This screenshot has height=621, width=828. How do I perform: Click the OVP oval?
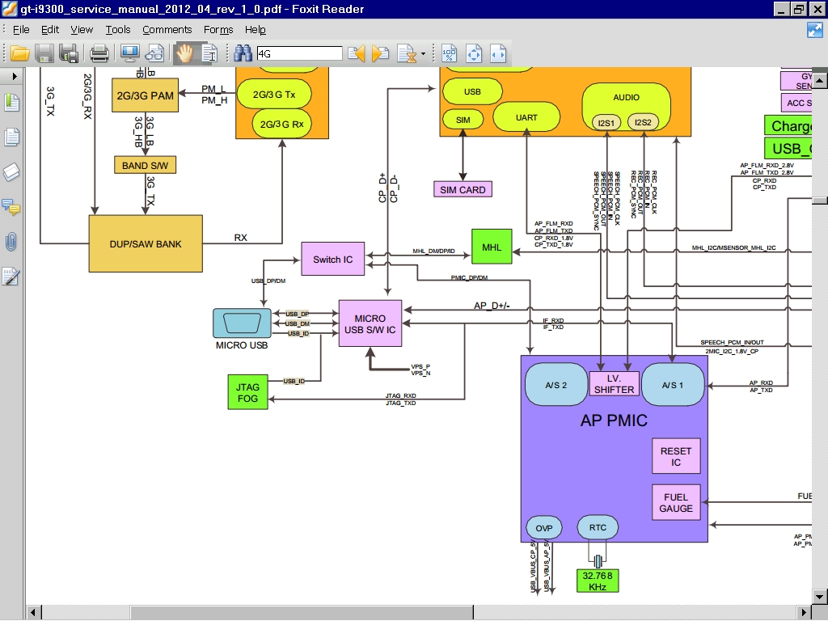point(544,528)
